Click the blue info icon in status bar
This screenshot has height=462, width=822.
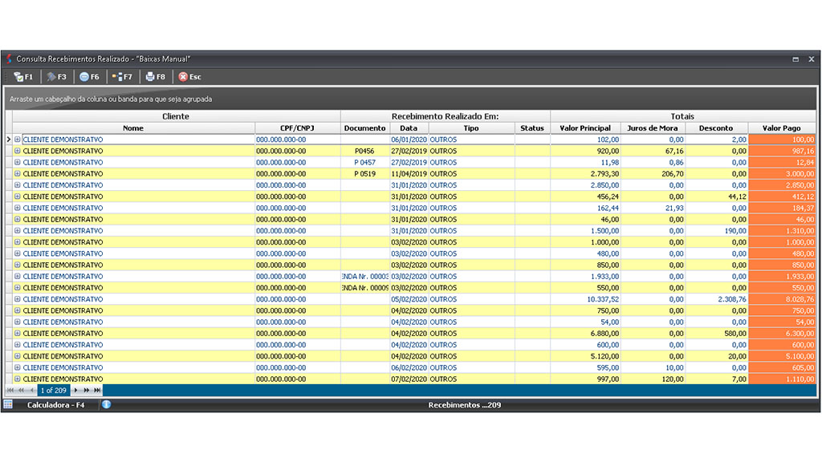(107, 404)
